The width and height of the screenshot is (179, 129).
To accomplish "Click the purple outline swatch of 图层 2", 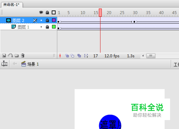I will pyautogui.click(x=54, y=20).
